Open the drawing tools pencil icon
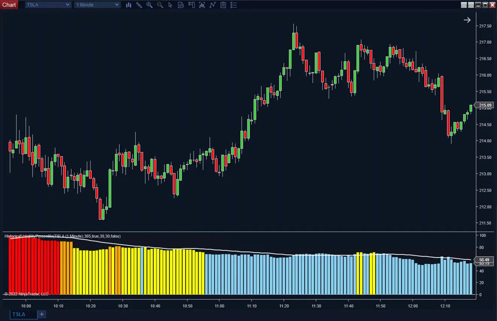Image resolution: width=497 pixels, height=321 pixels. [x=139, y=5]
